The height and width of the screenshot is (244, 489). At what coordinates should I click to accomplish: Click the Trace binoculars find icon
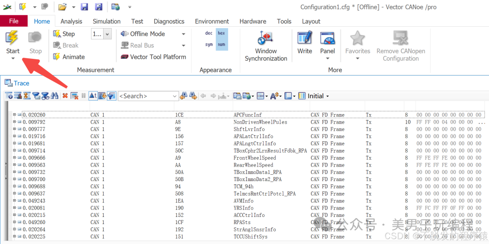(x=55, y=96)
